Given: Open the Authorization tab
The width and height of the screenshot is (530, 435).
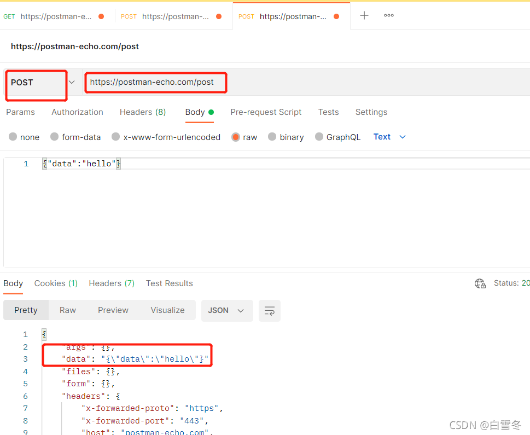Looking at the screenshot, I should click(78, 112).
